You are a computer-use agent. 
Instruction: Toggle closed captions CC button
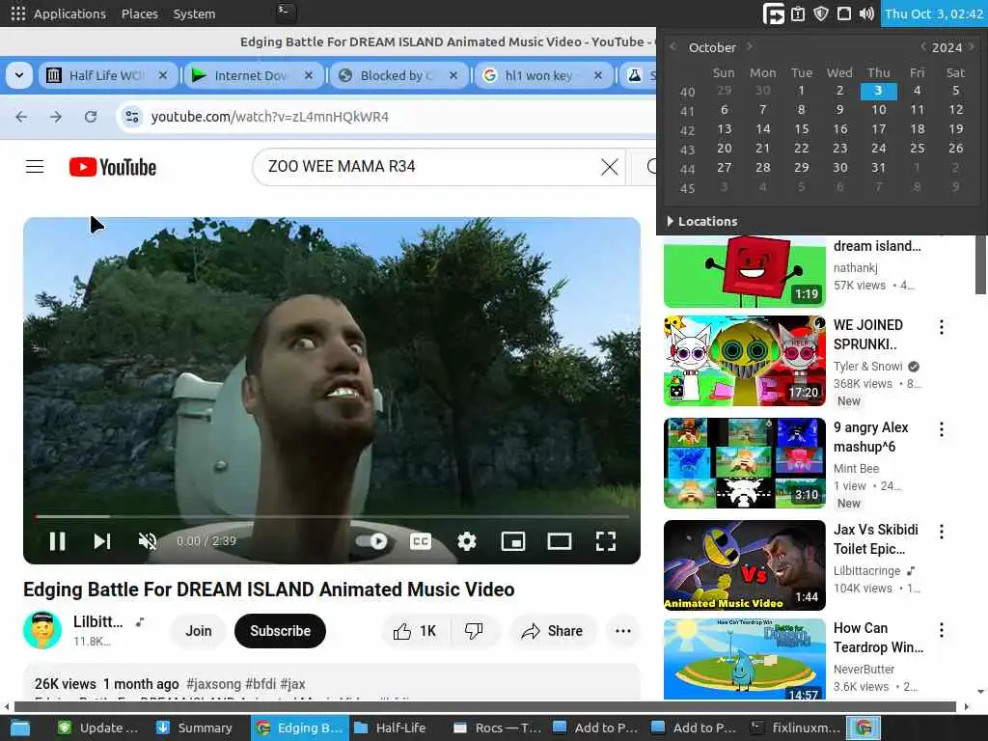pyautogui.click(x=421, y=541)
